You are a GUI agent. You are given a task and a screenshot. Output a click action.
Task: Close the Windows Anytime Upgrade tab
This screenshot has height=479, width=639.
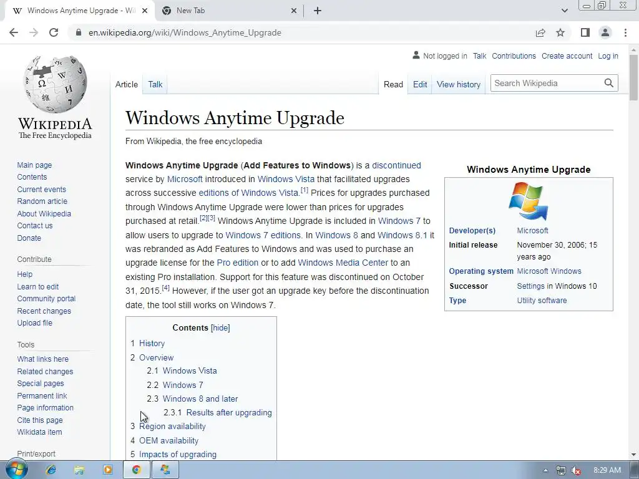tap(145, 11)
